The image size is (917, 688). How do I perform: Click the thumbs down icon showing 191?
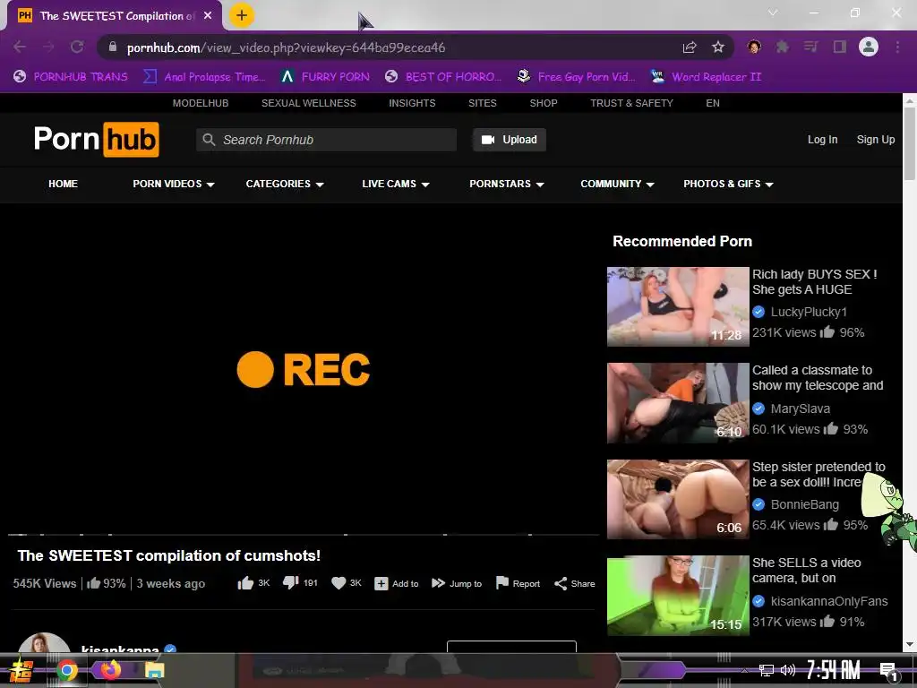(291, 583)
